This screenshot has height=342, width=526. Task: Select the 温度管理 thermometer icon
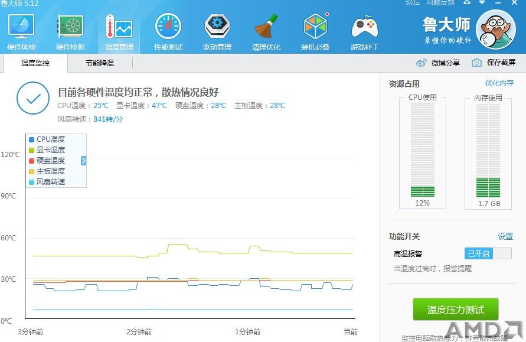(x=119, y=27)
